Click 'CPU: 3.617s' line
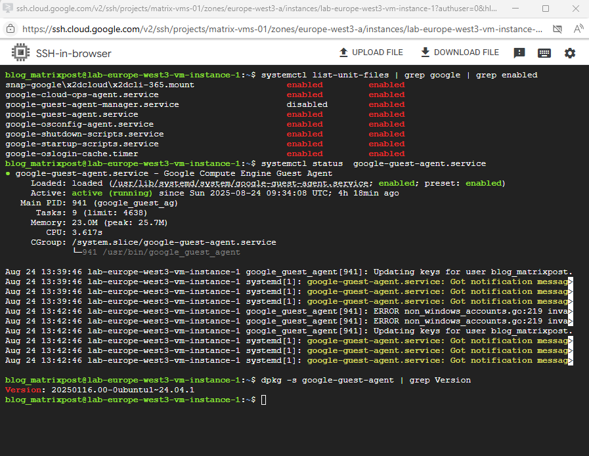589x456 pixels. tap(74, 232)
